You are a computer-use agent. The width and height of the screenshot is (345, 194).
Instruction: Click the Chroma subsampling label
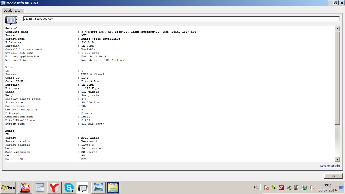tap(21, 110)
